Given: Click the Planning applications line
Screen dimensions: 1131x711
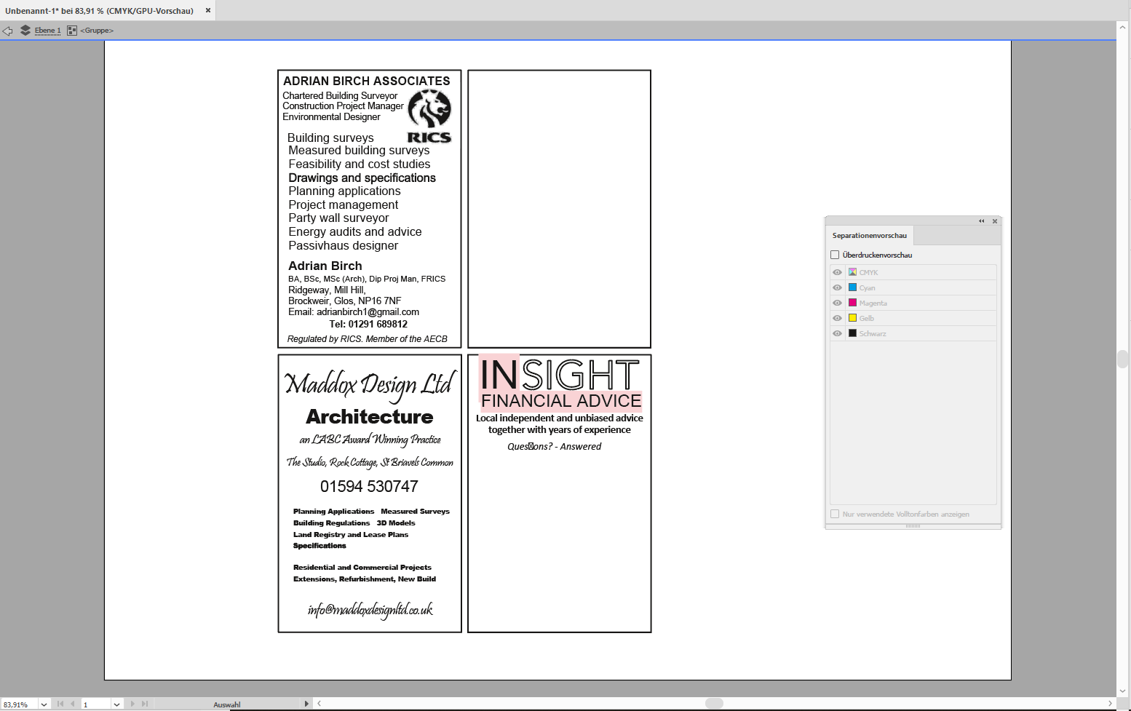Looking at the screenshot, I should pos(344,191).
